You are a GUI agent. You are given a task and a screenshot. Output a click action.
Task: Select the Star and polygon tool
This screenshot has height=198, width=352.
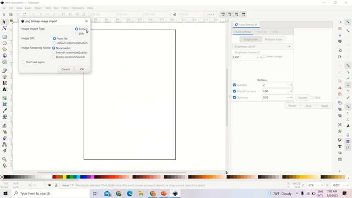coord(4,50)
